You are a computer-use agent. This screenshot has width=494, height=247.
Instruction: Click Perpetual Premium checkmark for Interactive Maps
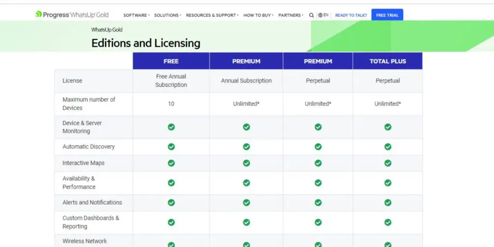tap(318, 163)
